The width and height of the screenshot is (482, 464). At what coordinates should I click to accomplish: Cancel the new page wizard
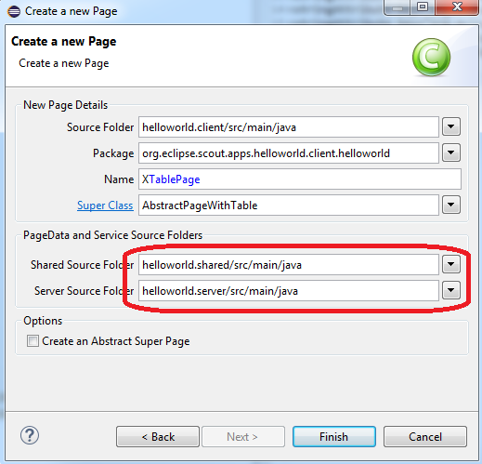click(425, 436)
